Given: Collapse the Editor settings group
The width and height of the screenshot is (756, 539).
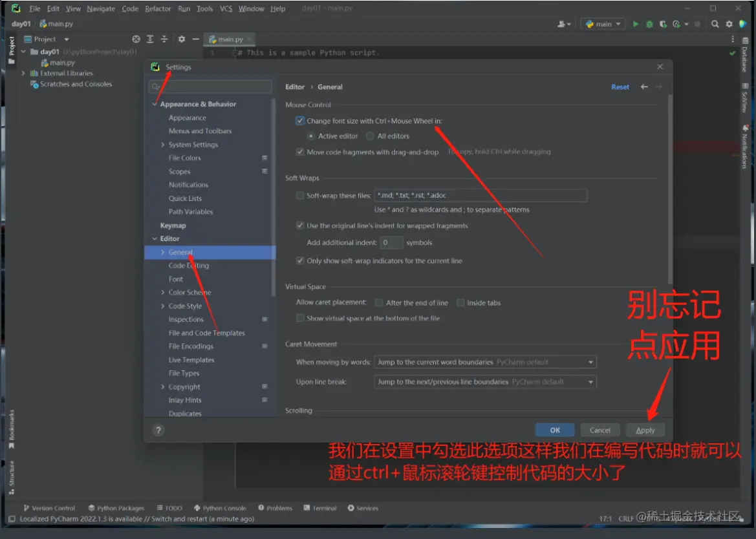Looking at the screenshot, I should tap(155, 238).
